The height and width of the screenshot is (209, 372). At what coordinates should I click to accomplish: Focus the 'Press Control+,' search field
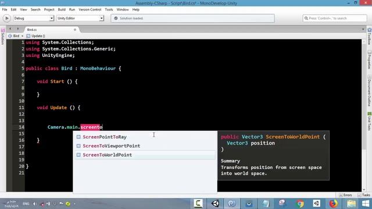click(x=335, y=18)
